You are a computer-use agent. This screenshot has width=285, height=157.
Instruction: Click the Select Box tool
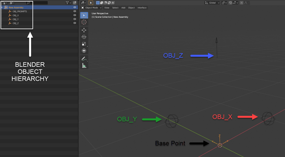click(x=84, y=15)
